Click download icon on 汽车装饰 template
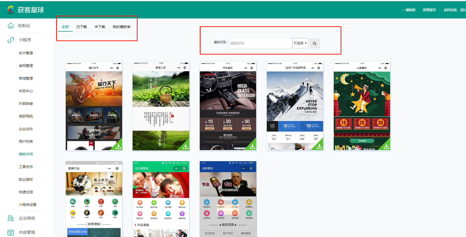The image size is (466, 237). 252,146
